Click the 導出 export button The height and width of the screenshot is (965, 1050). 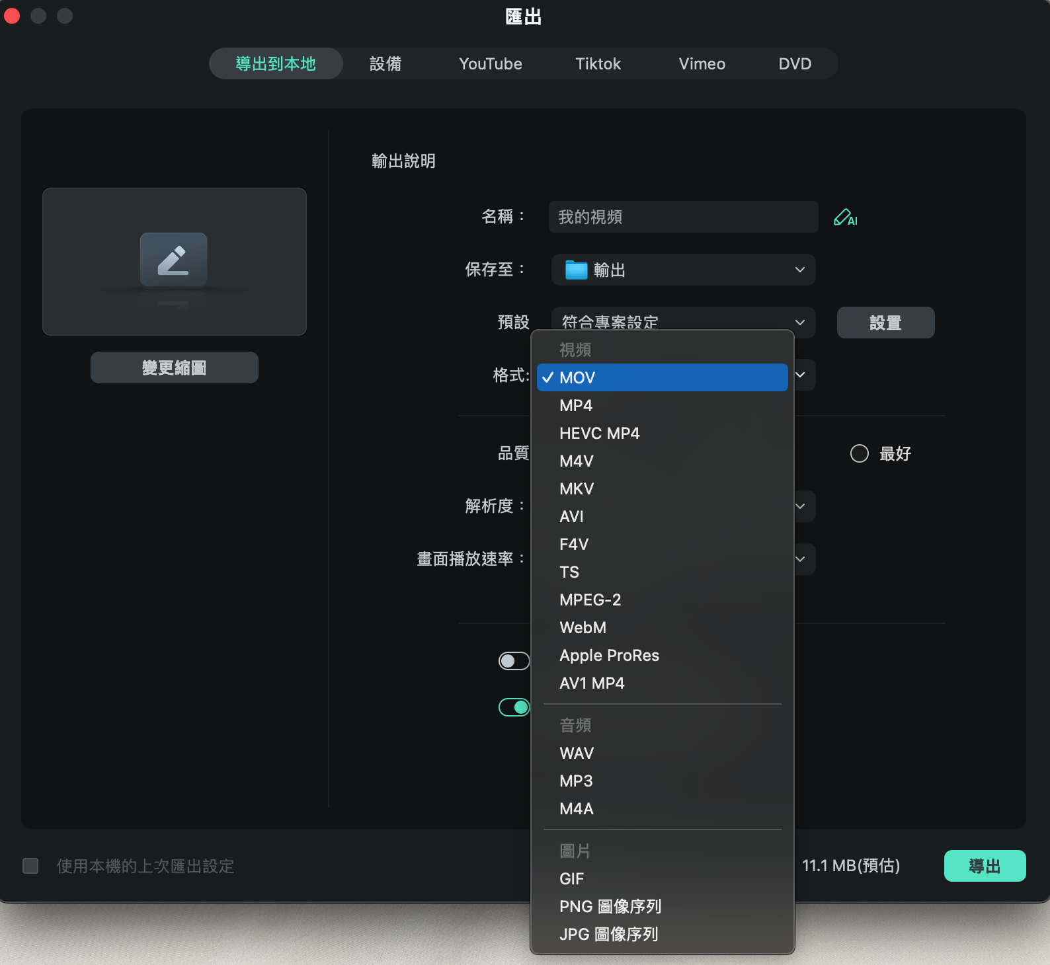[985, 866]
